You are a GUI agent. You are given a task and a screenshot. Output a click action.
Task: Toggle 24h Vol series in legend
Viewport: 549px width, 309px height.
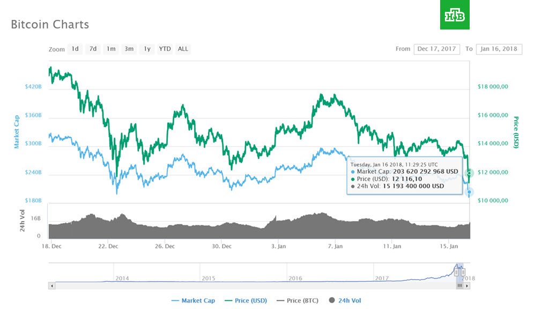click(346, 301)
